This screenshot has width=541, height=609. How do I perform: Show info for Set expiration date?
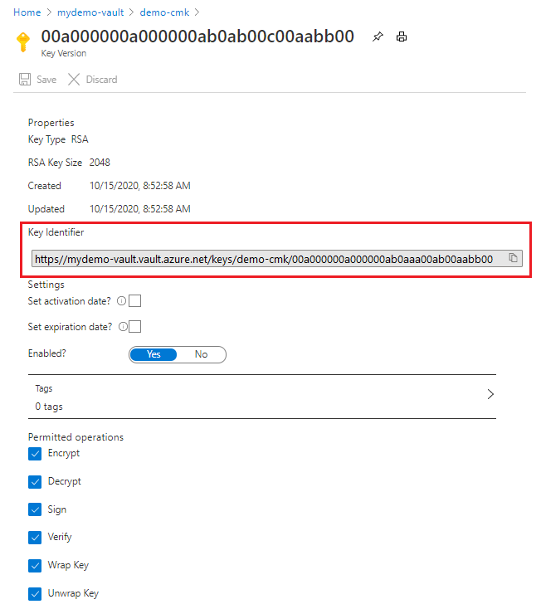coord(123,327)
